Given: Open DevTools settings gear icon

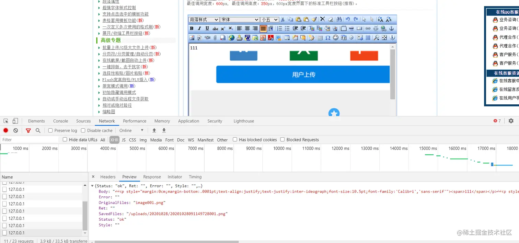Looking at the screenshot, I should pos(511,121).
